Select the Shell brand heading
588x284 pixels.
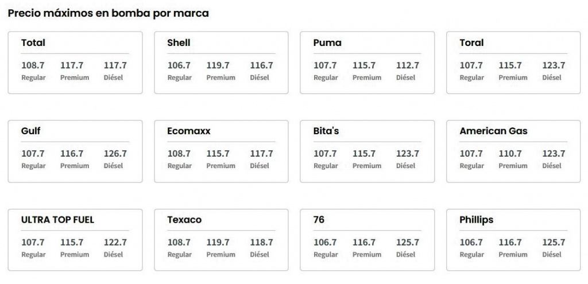point(179,42)
